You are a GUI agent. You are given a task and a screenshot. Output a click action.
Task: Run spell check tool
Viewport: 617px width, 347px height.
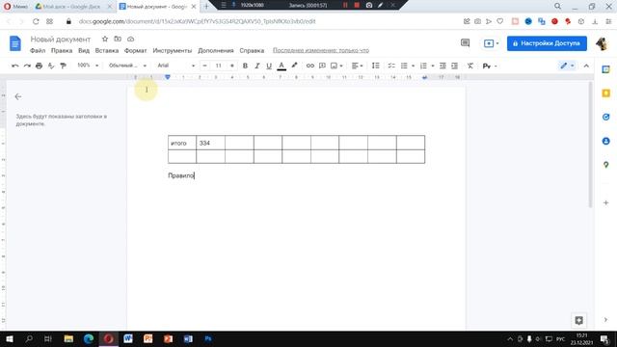click(x=51, y=66)
